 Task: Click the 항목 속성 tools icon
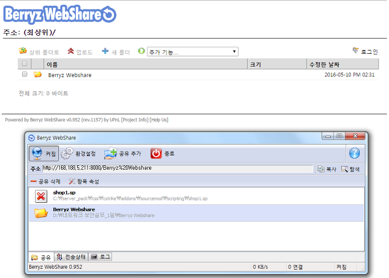[x=72, y=181]
